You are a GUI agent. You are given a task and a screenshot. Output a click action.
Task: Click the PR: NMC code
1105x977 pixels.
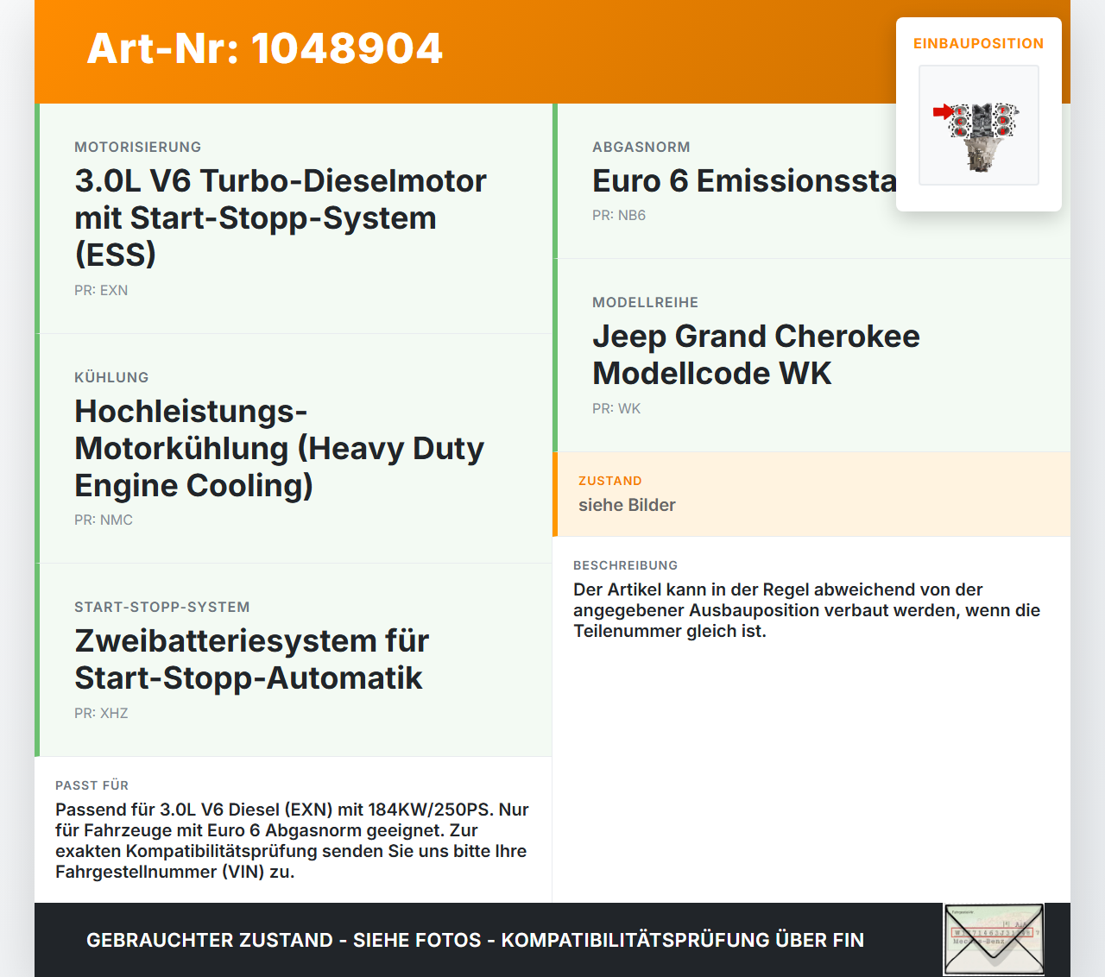coord(104,520)
